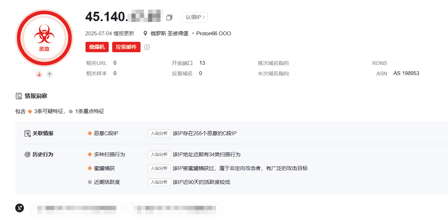The height and width of the screenshot is (223, 448).
Task: Click 入站分析 tag for 恶意C段IP
Action: (159, 133)
